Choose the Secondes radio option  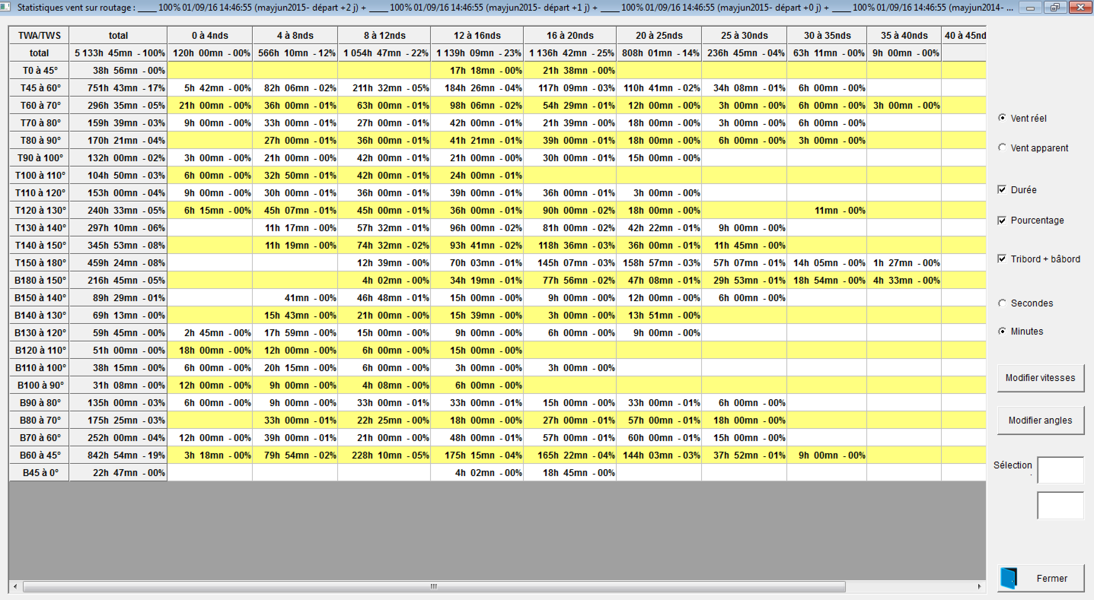click(1002, 303)
